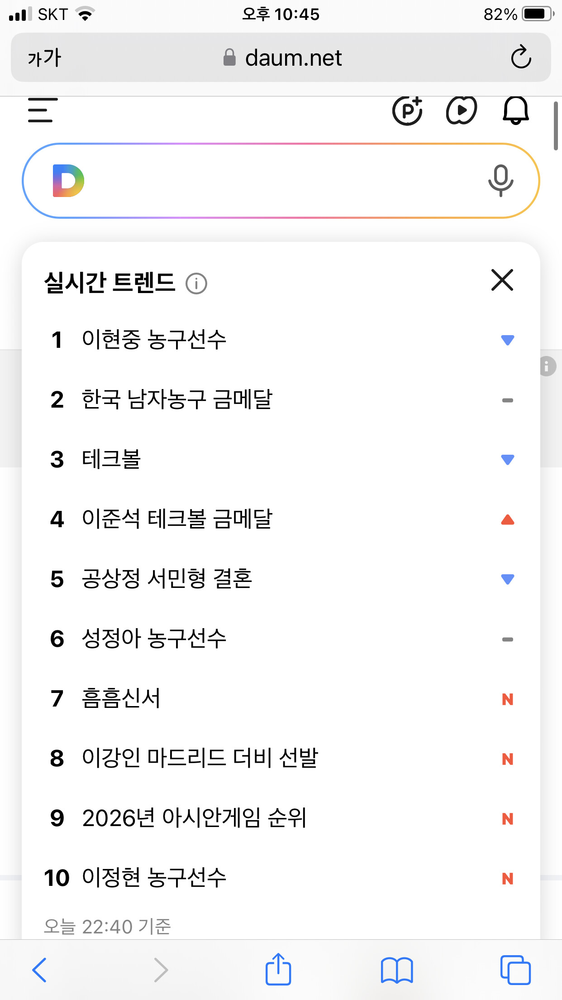Open trend 이현중 농구선수
Viewport: 562px width, 1000px height.
pyautogui.click(x=154, y=340)
